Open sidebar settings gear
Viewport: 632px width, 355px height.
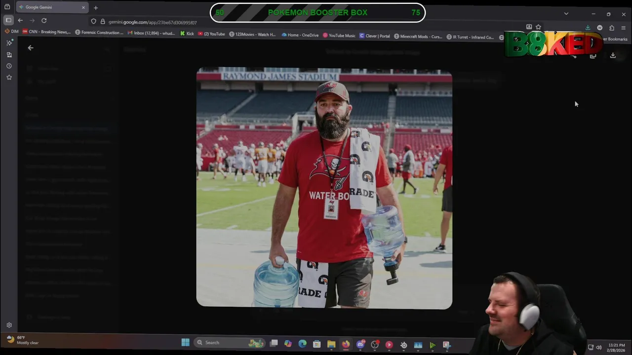(9, 325)
